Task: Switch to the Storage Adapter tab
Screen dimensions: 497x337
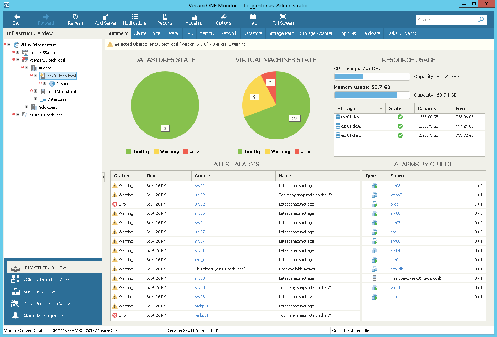Action: point(316,33)
